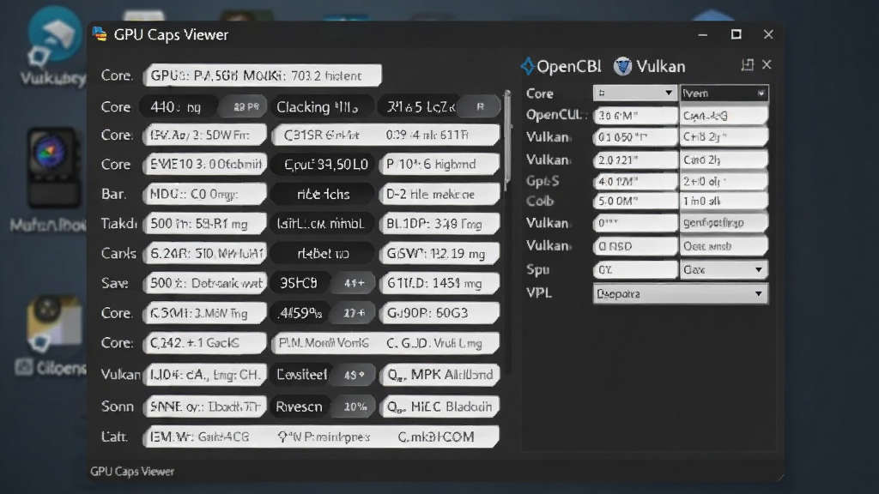
Task: Click the 'GJ90P: 60G3' field
Action: click(439, 313)
